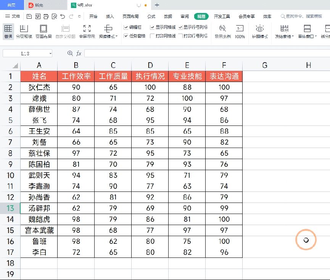Image resolution: width=330 pixels, height=280 pixels.
Task: Open the 文件 file menu
Action: 13,16
